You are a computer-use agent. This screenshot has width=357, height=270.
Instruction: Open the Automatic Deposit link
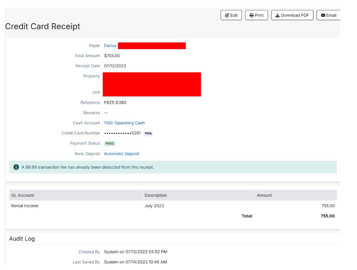click(122, 154)
